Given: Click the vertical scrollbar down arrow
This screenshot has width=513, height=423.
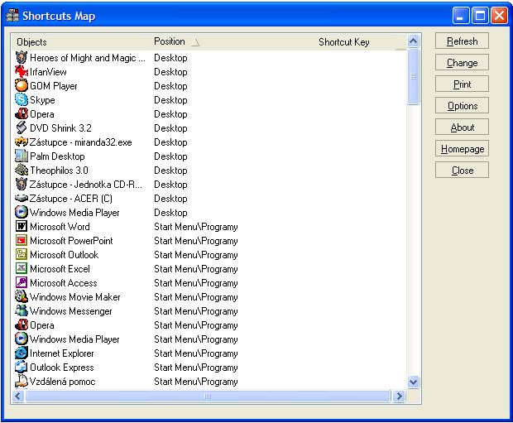Looking at the screenshot, I should point(413,382).
